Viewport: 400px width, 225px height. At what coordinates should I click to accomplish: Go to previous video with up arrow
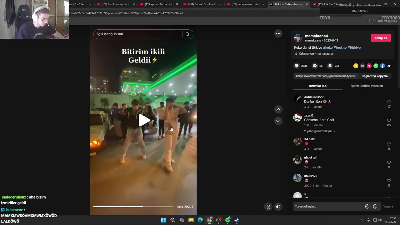[278, 109]
